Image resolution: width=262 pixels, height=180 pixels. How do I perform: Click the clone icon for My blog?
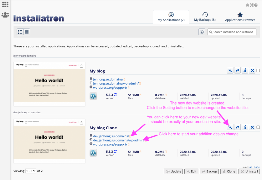click(245, 70)
